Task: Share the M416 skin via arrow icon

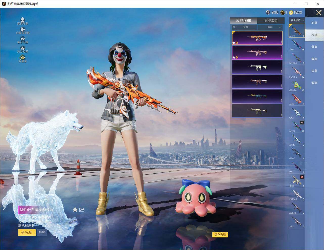Action: (82, 210)
